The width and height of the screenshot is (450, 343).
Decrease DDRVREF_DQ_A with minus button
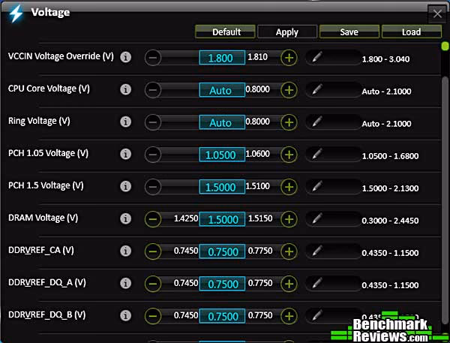pos(153,284)
